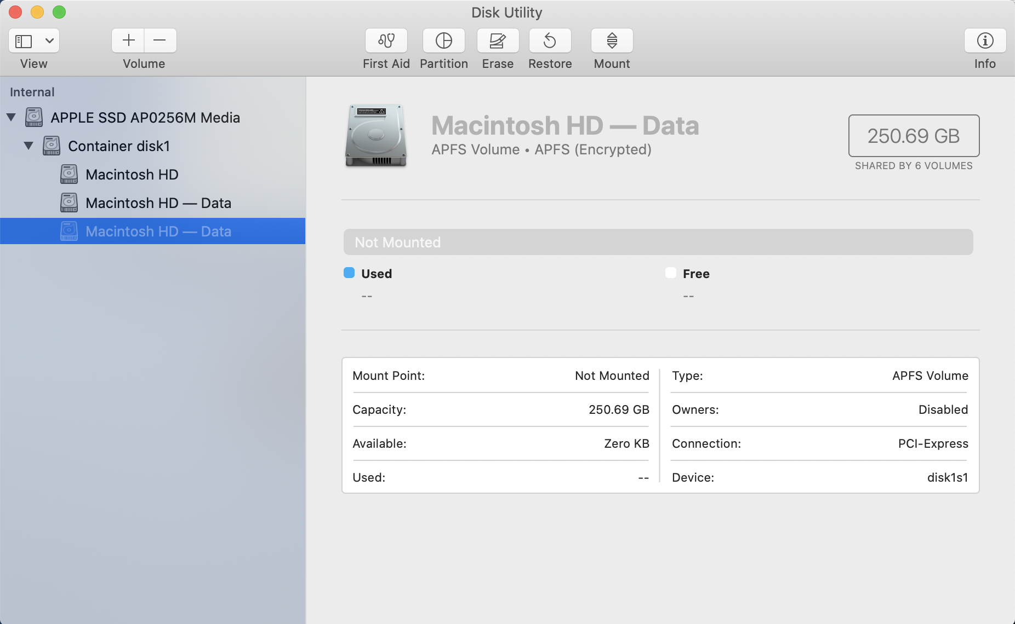Open the Restore tool
Screen dimensions: 1015x624
[550, 41]
